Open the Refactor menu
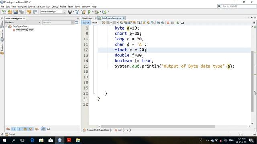Screen dimensions: 257x144 40,6
